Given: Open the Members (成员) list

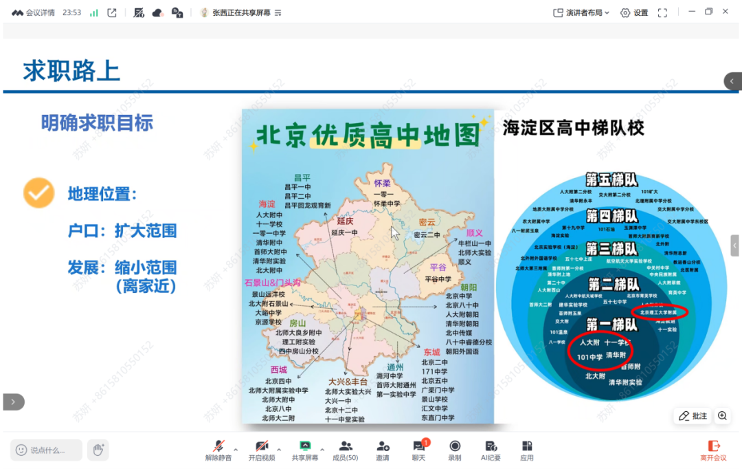Looking at the screenshot, I should tap(345, 448).
